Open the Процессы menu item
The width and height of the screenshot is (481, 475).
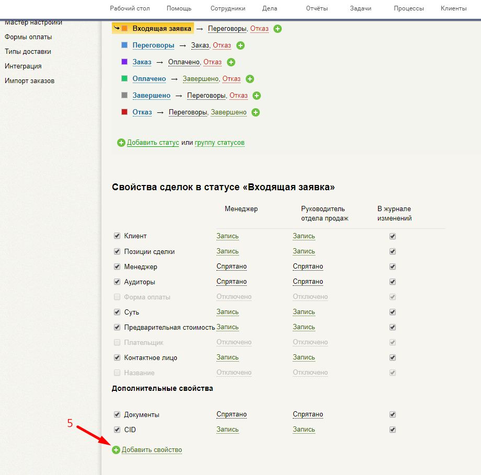coord(409,8)
